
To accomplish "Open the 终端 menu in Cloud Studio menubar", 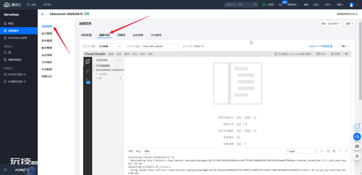I will pyautogui.click(x=142, y=54).
